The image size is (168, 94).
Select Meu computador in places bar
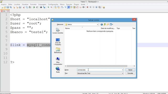tap(58, 61)
